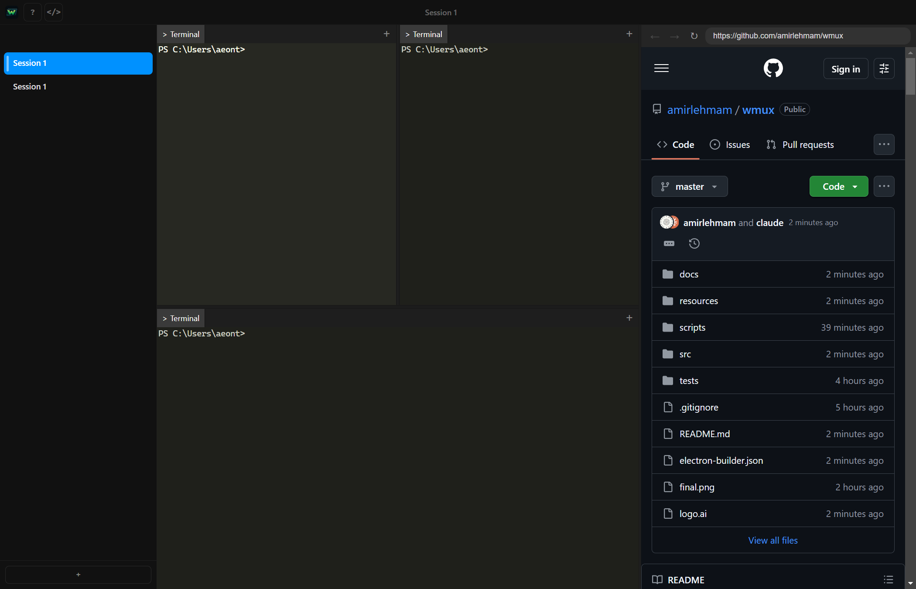Expand the master branch dropdown
Image resolution: width=916 pixels, height=589 pixels.
point(690,187)
